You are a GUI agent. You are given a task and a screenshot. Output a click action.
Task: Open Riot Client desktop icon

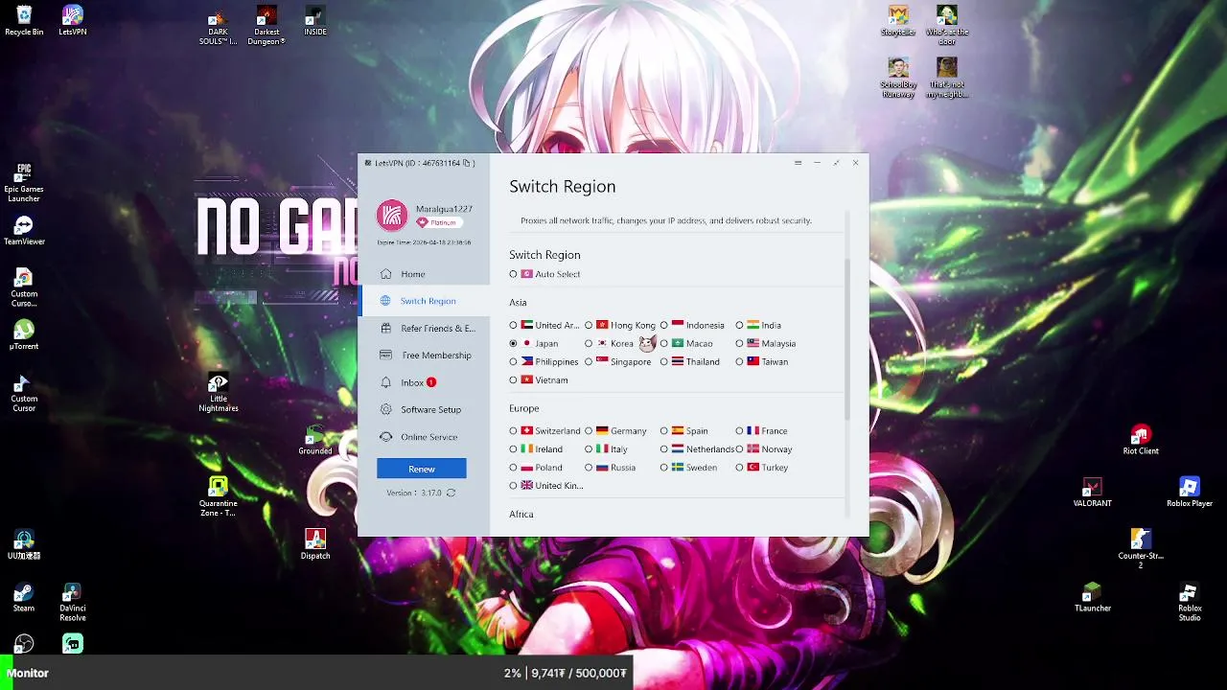click(x=1141, y=440)
